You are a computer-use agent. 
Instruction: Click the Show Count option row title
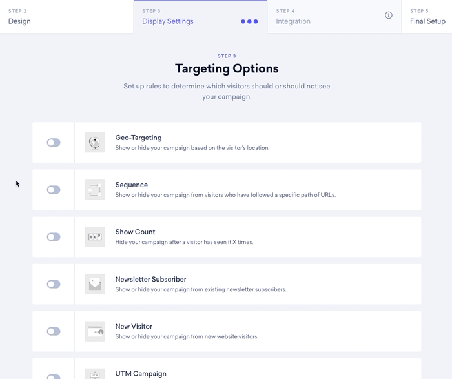pyautogui.click(x=135, y=232)
